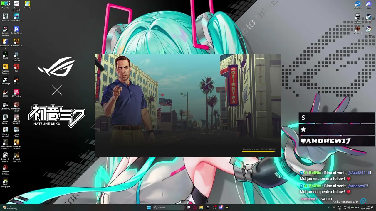Open GameSir Connect shortcut
Screen dimensions: 376x211
pos(5,31)
